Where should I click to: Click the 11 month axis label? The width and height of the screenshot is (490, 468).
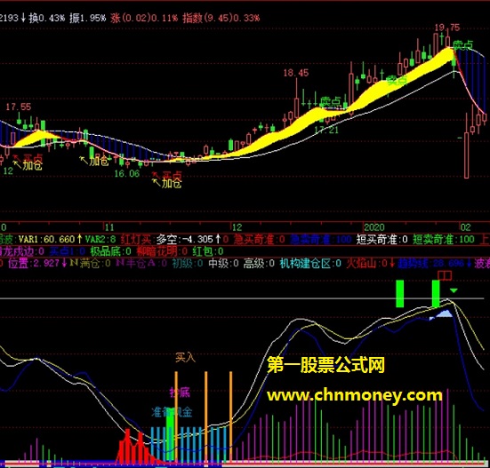(109, 227)
